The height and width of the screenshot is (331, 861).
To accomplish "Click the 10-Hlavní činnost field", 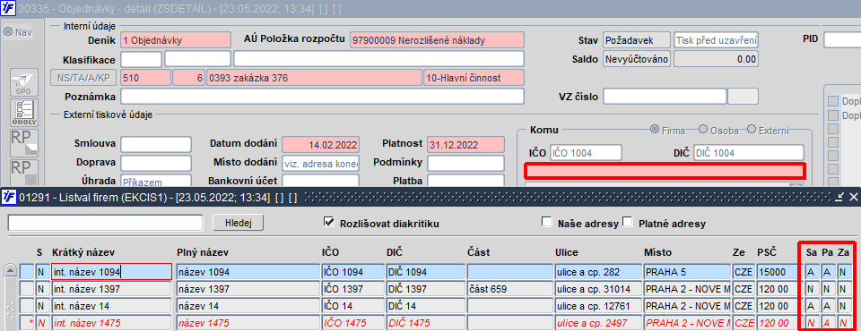I will pos(474,78).
